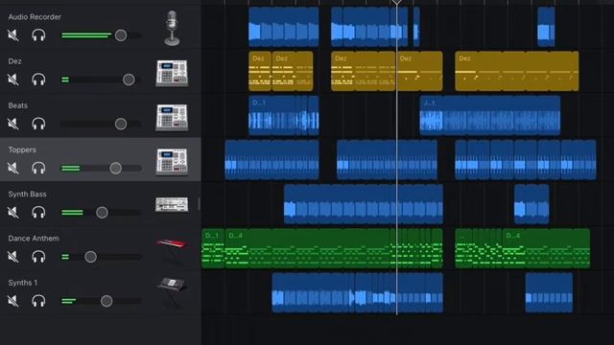The width and height of the screenshot is (614, 345).
Task: Select green Dance Anthem region D..1
Action: tap(213, 248)
